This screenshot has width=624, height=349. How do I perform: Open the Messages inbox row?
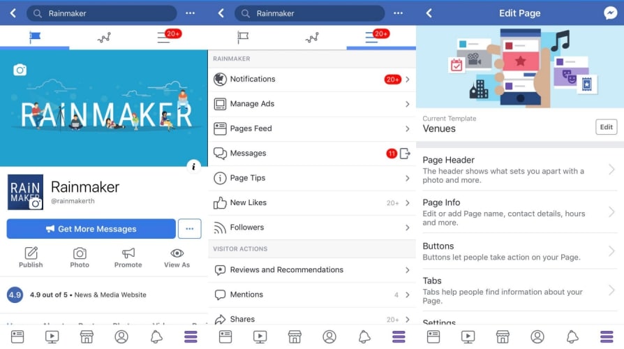pyautogui.click(x=311, y=154)
